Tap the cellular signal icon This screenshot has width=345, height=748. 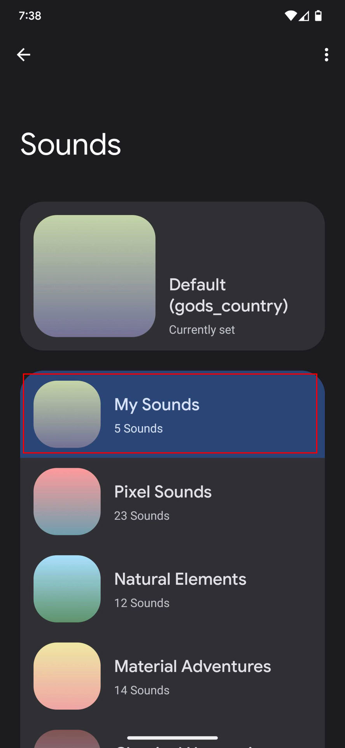pyautogui.click(x=304, y=16)
